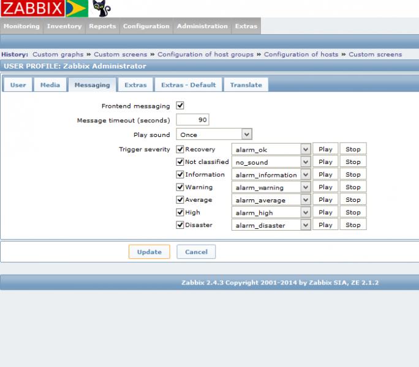This screenshot has width=419, height=367.
Task: Click the ZABBIX logo
Action: (x=32, y=9)
